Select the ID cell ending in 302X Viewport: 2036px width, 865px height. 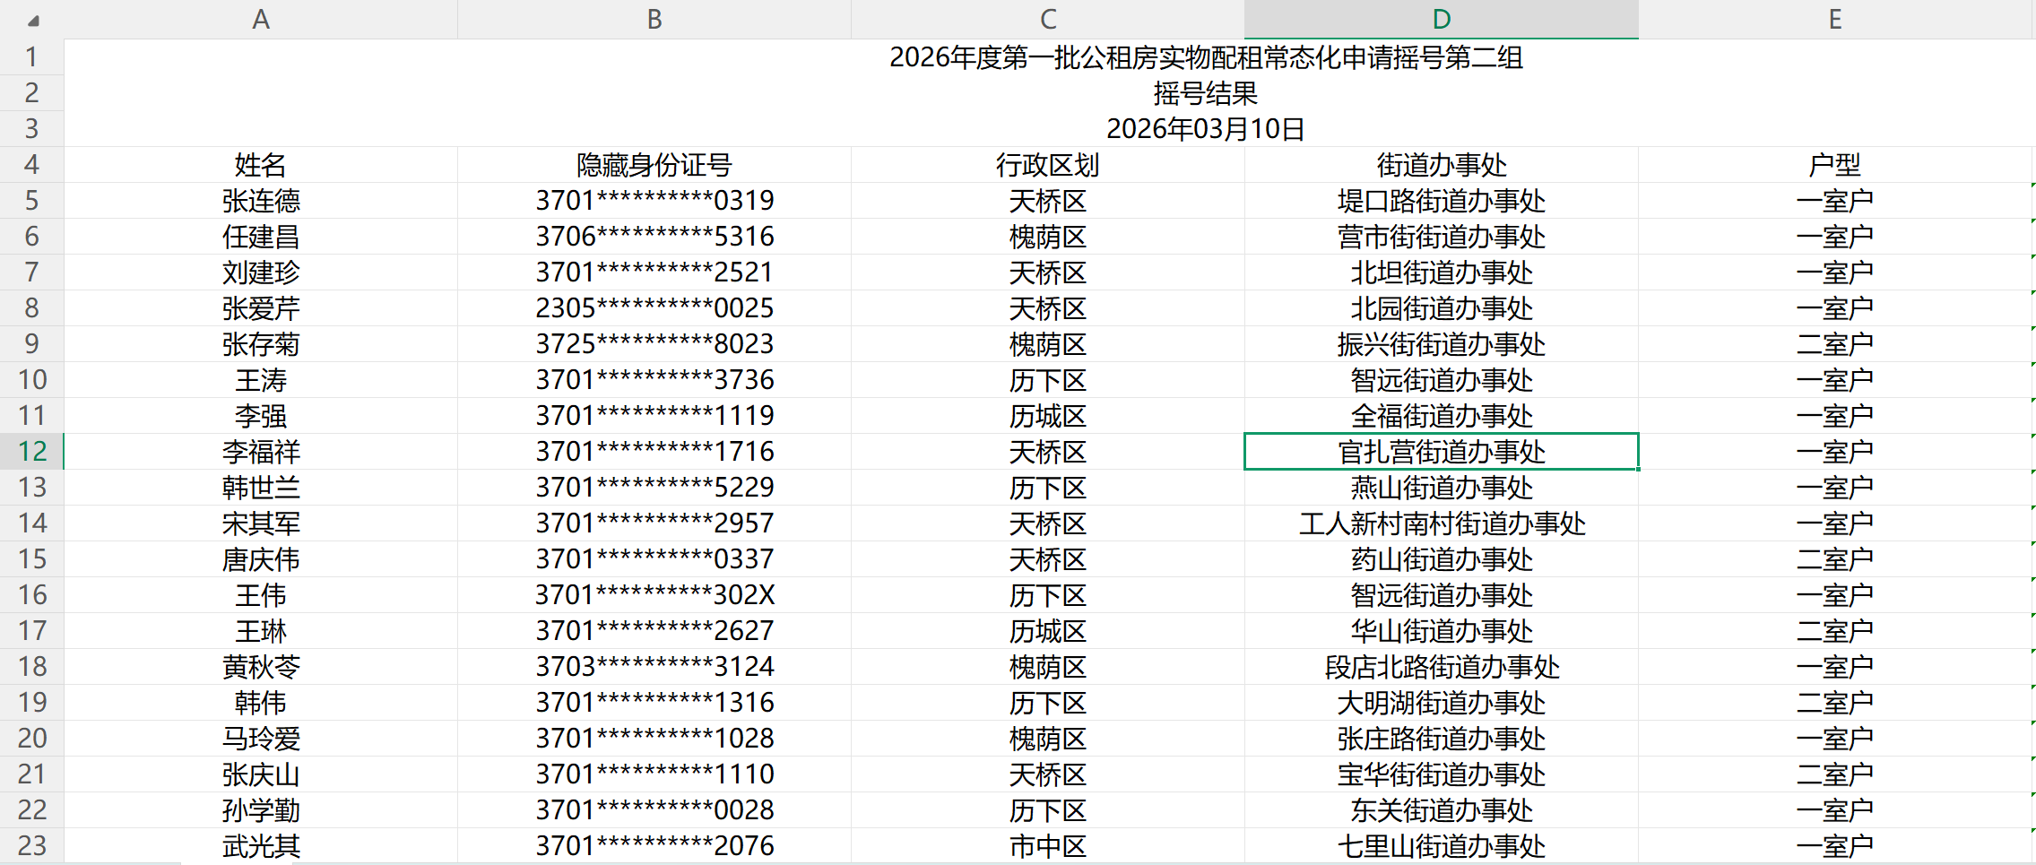coord(654,595)
